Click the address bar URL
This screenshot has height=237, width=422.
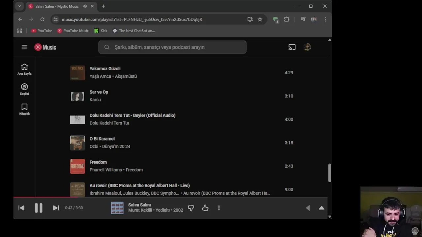(x=132, y=19)
